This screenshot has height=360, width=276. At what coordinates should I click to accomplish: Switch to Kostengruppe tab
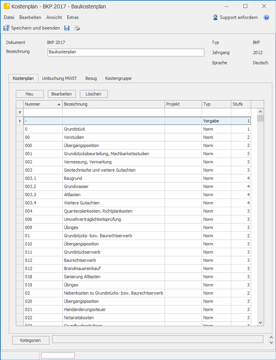pos(118,78)
